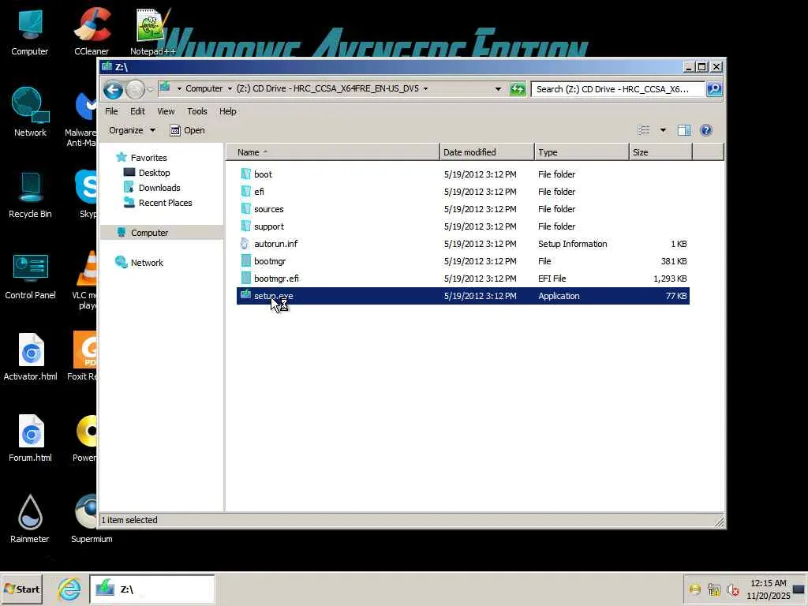Click the Explorer forward arrow button
Screen dimensions: 808x606
point(135,90)
